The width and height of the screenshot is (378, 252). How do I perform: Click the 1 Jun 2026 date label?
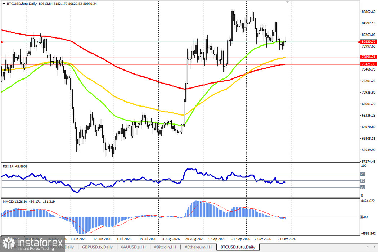(78, 239)
